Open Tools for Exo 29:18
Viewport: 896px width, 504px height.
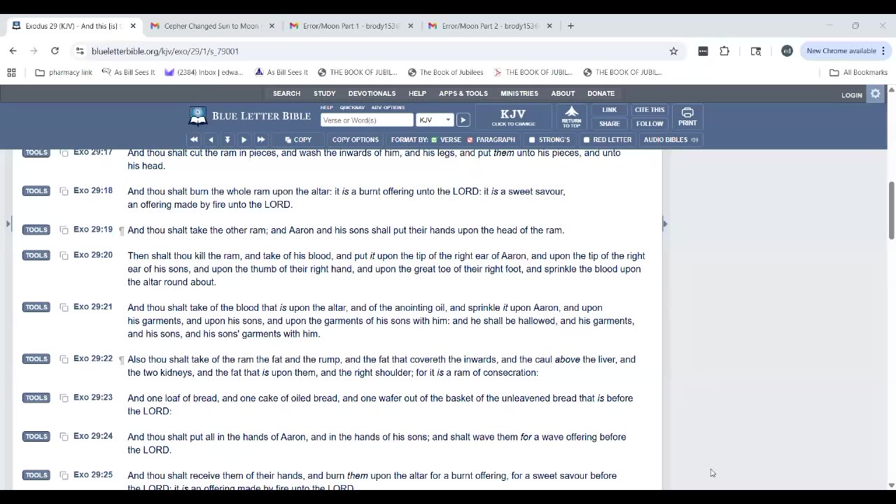coord(36,191)
